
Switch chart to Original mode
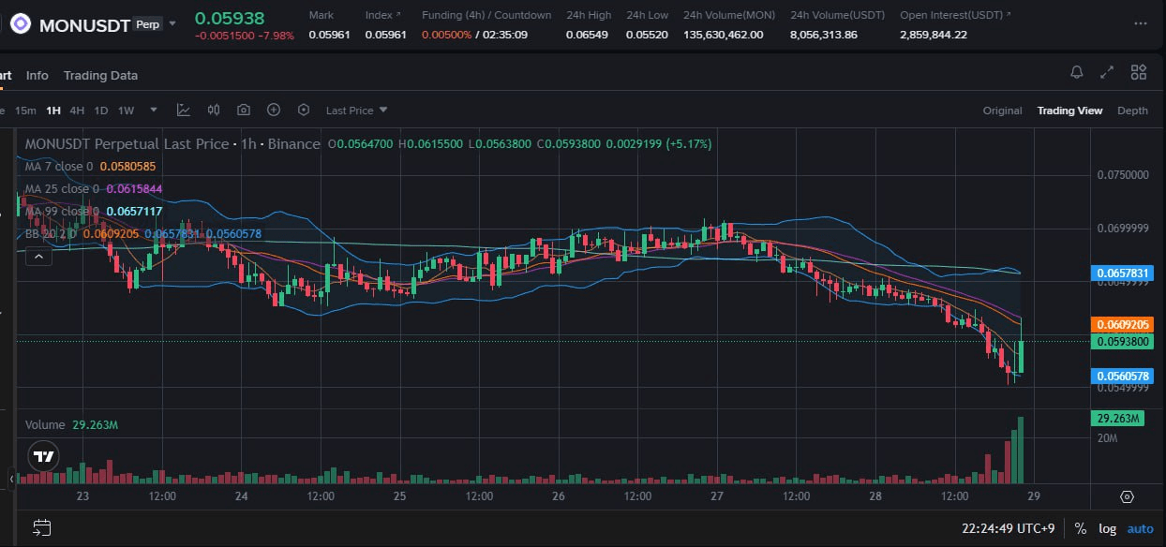point(1002,110)
